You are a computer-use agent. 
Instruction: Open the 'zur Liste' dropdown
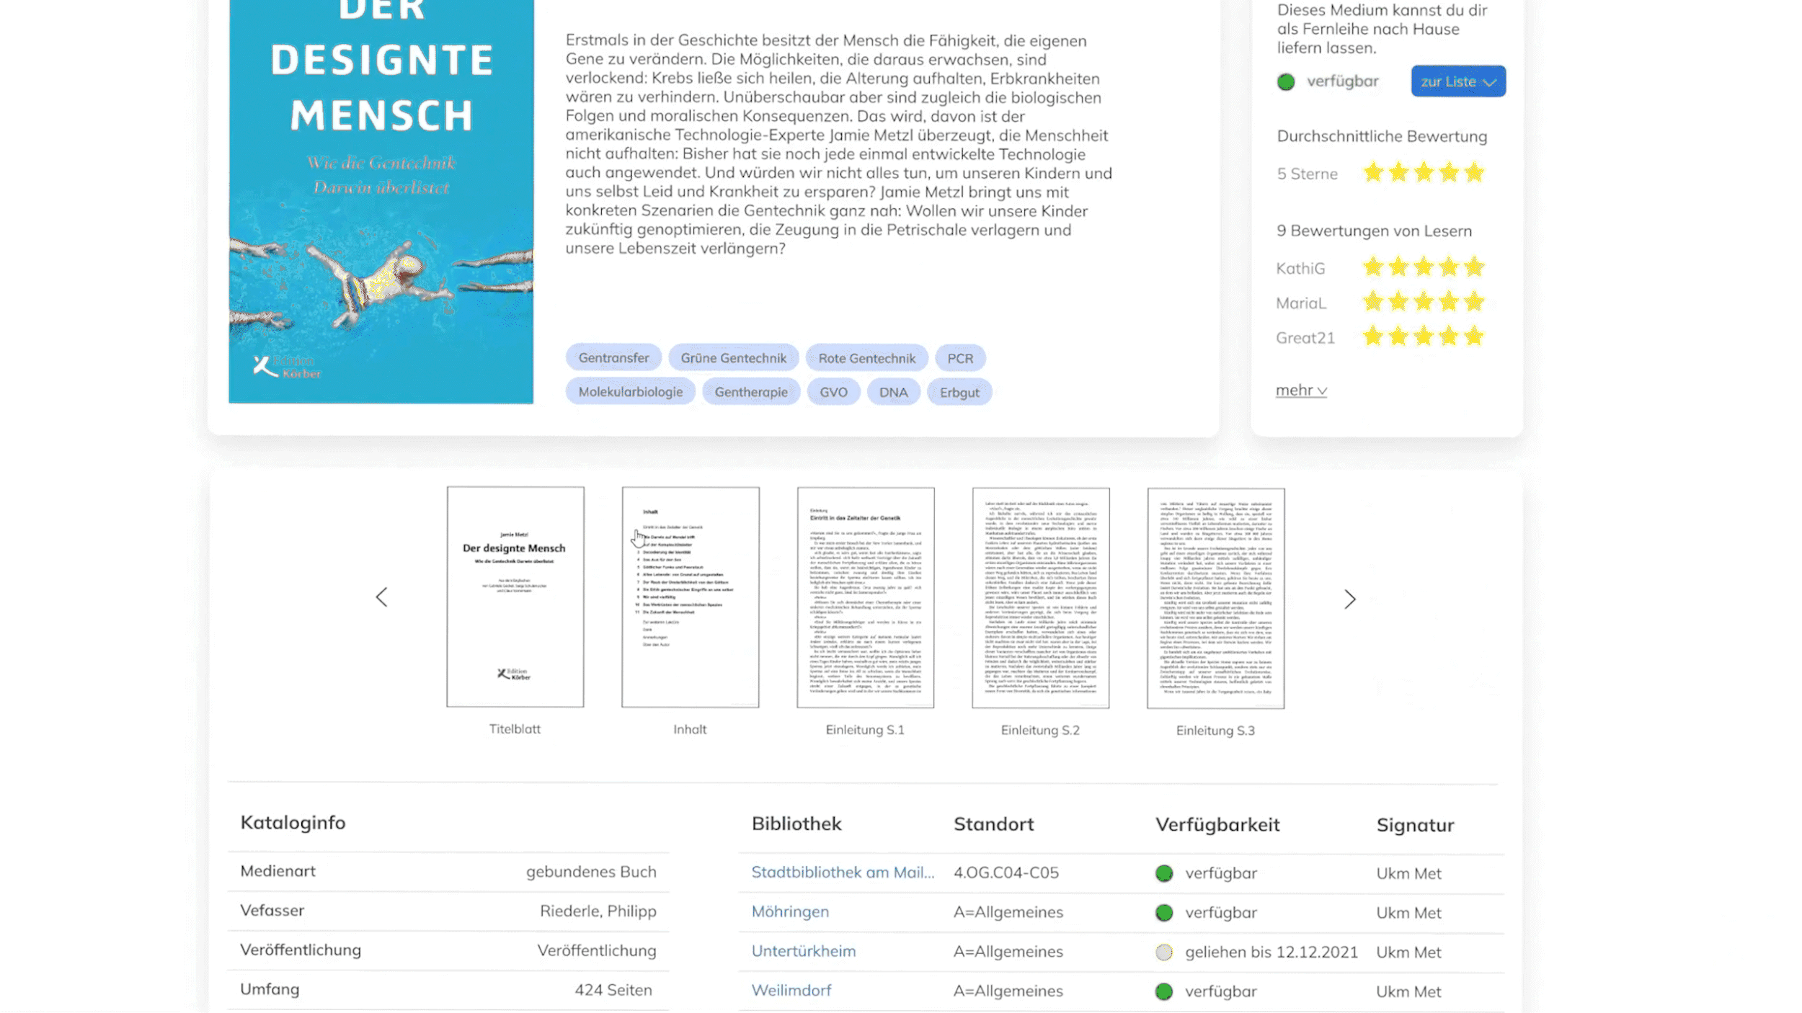click(1457, 81)
